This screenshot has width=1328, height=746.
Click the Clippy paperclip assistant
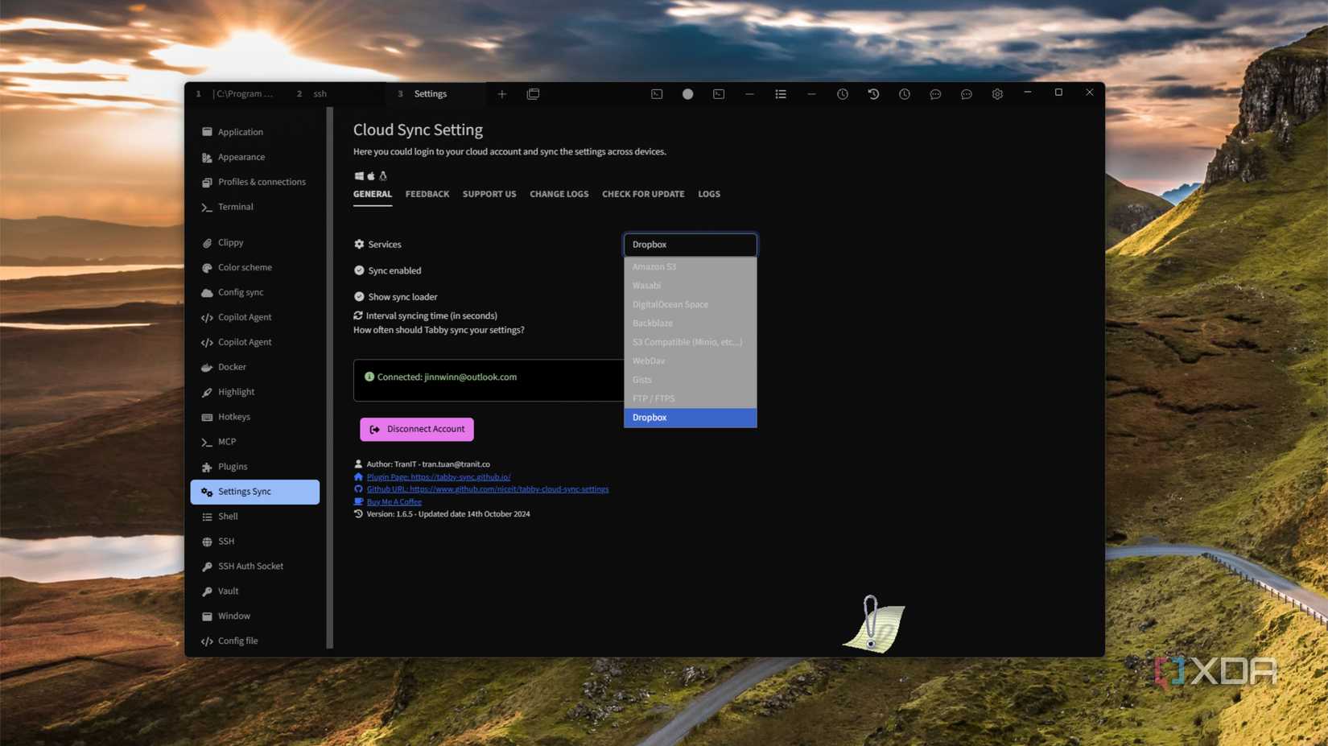(x=874, y=624)
